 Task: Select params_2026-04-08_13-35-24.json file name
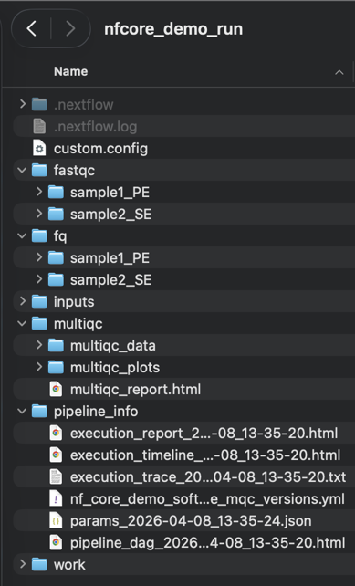[191, 521]
